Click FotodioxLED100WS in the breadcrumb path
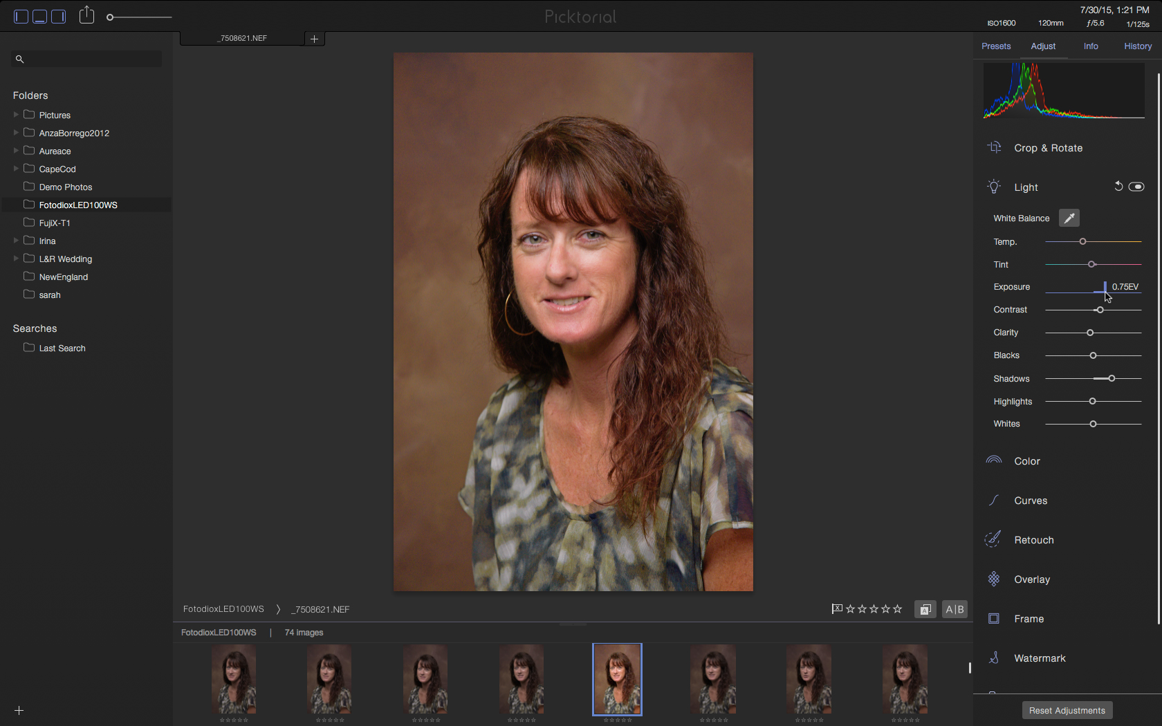This screenshot has width=1162, height=726. pyautogui.click(x=223, y=609)
